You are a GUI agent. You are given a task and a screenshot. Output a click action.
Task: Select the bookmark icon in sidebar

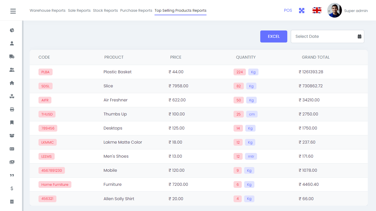point(12,122)
